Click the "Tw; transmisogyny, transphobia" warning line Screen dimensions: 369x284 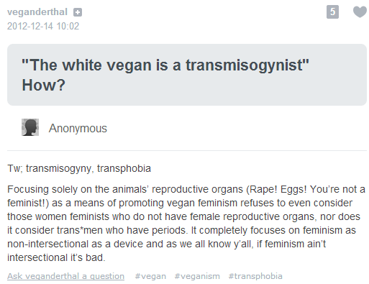79,168
